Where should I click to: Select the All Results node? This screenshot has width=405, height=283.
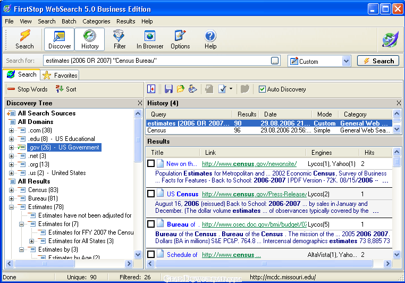coord(34,181)
